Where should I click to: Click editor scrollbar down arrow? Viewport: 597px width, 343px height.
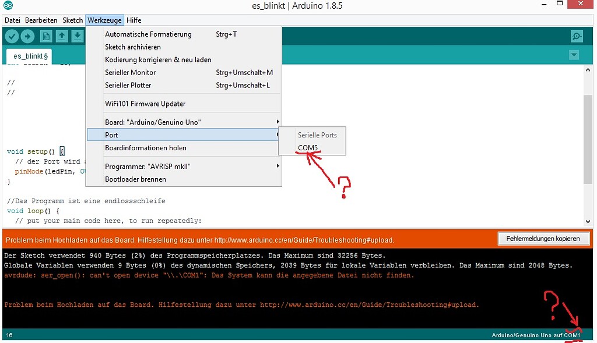pyautogui.click(x=588, y=221)
